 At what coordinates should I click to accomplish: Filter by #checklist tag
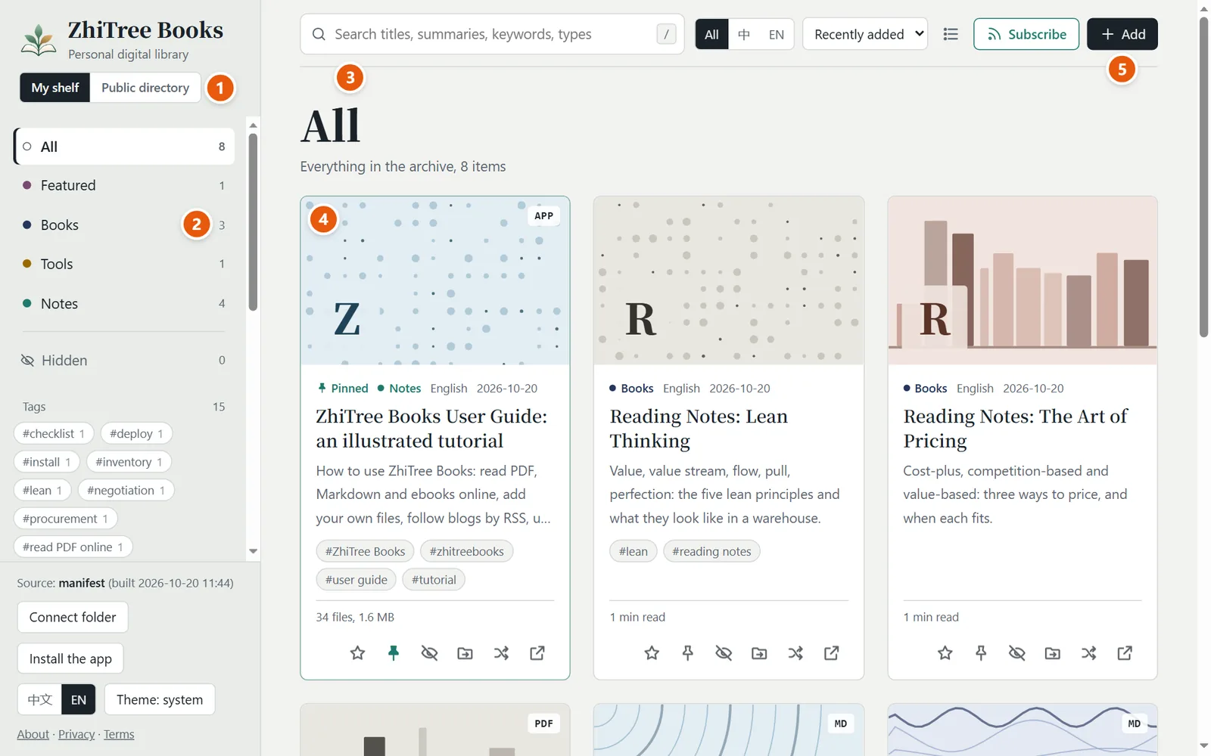coord(54,433)
